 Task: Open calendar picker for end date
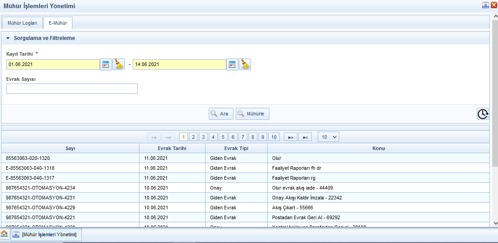point(232,64)
